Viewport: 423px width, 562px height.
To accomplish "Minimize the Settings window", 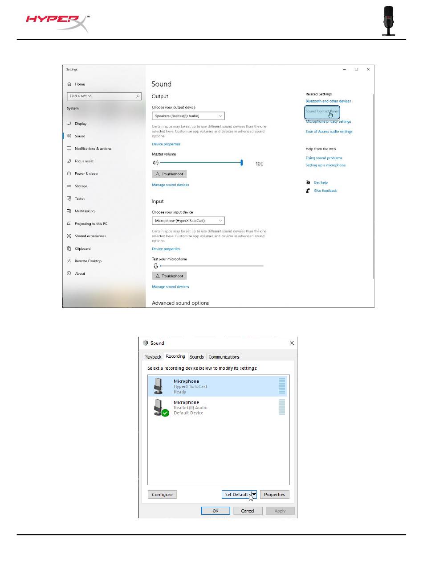I will click(345, 70).
